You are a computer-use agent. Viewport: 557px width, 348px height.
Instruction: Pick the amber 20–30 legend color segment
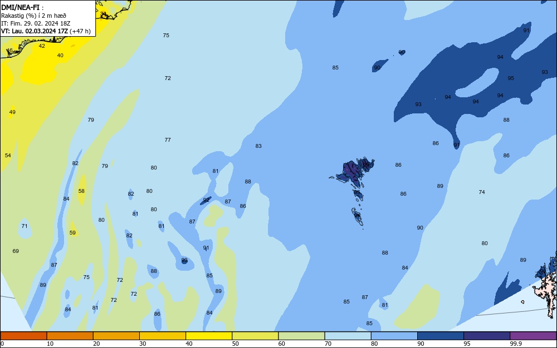116,336
